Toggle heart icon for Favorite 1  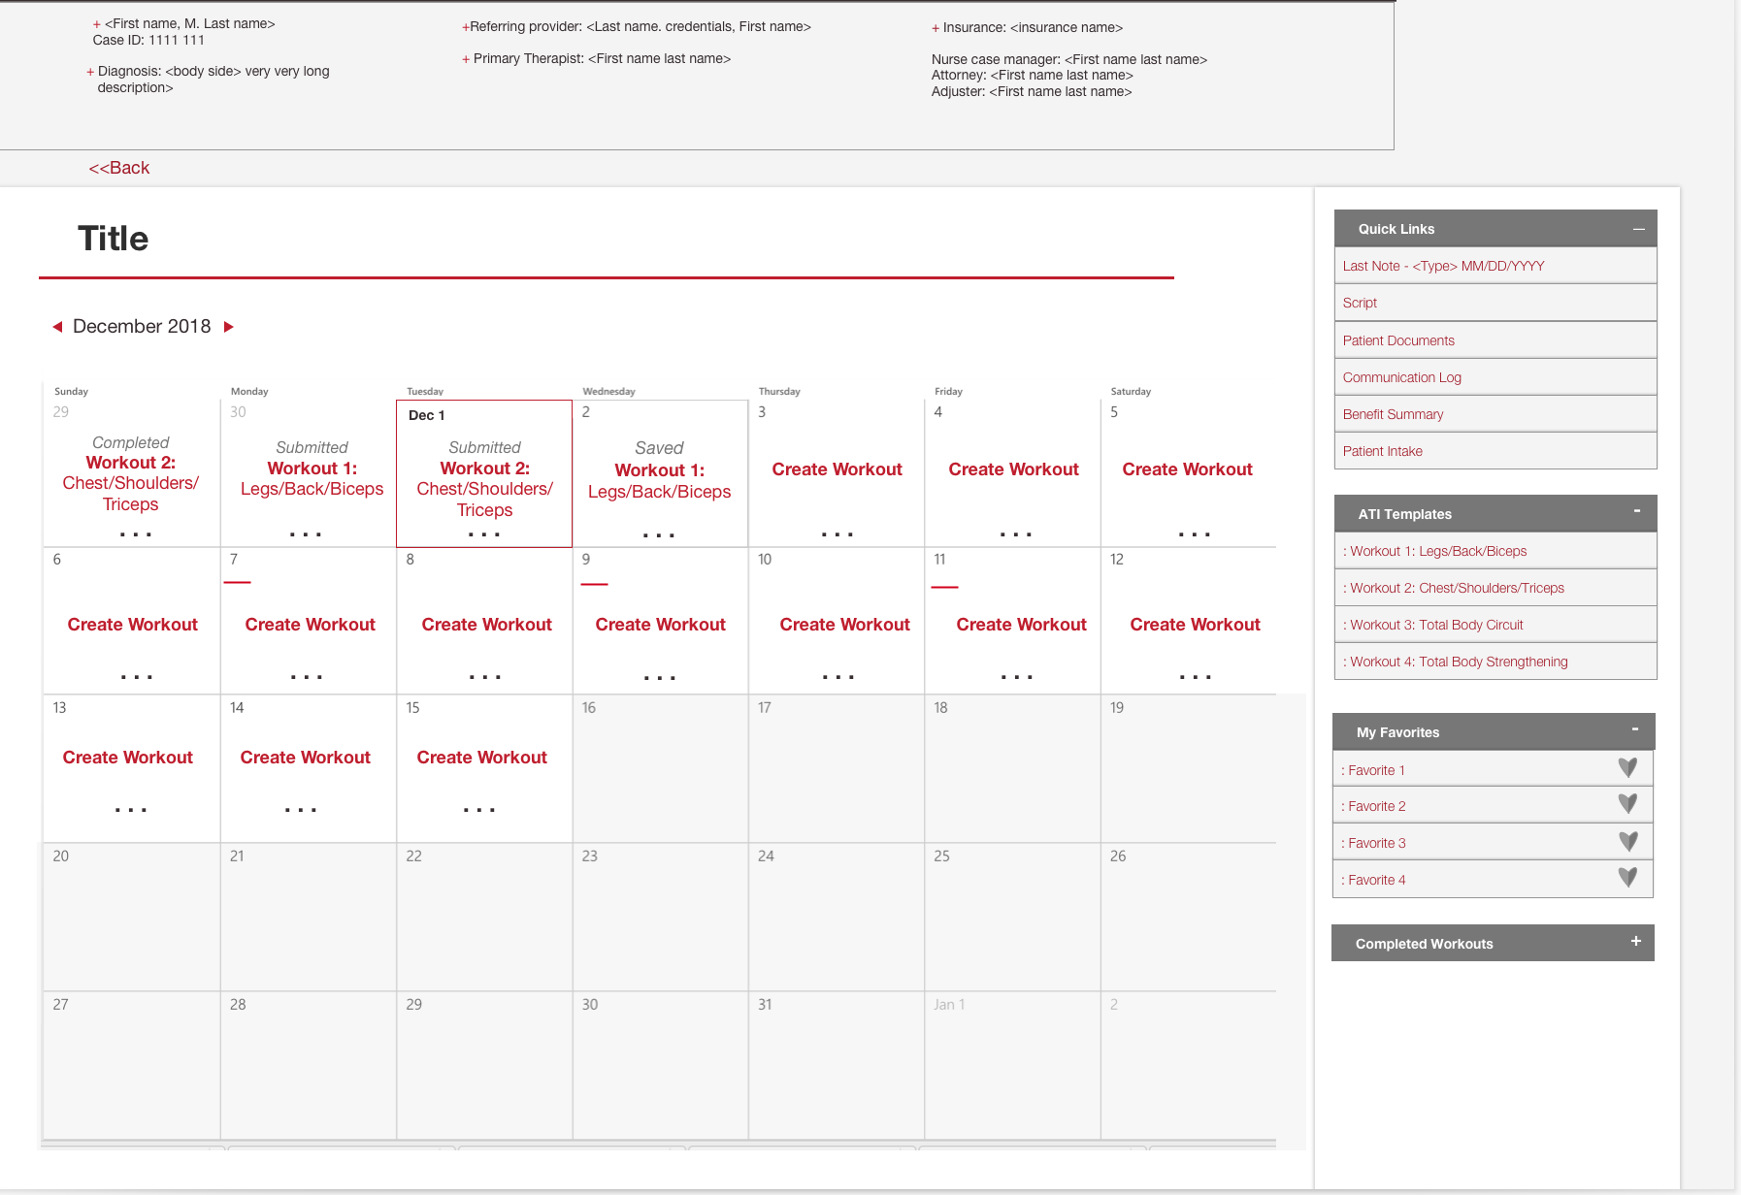(x=1627, y=767)
